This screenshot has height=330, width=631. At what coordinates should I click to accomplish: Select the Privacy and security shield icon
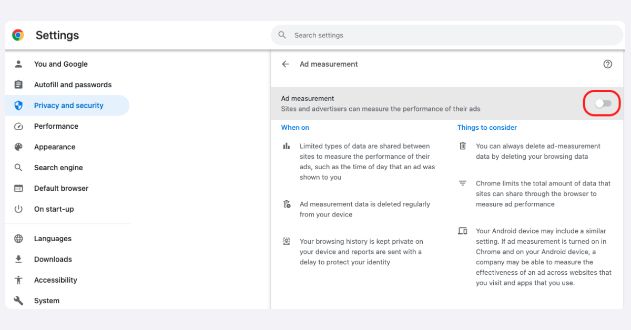click(19, 105)
